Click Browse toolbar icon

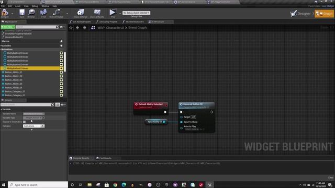pos(31,14)
